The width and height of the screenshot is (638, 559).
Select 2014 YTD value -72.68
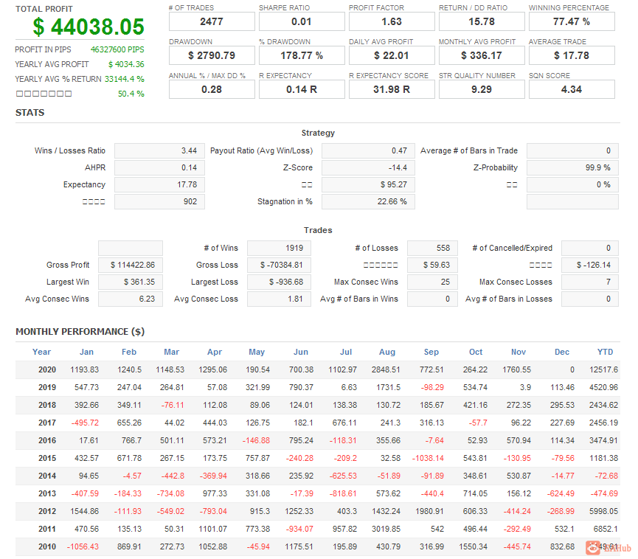(x=607, y=476)
